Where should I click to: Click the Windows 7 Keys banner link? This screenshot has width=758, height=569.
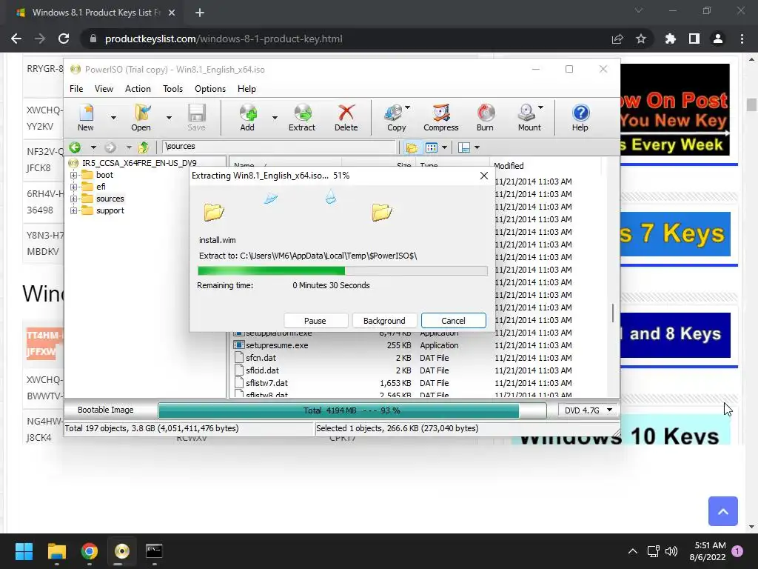click(675, 233)
